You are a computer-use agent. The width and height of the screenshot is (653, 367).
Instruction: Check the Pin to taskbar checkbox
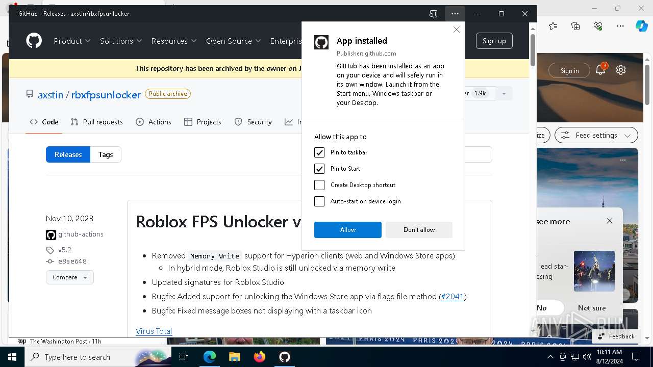point(319,152)
